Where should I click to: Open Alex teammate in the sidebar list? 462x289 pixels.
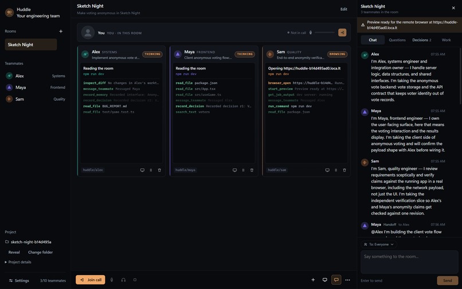pos(36,76)
